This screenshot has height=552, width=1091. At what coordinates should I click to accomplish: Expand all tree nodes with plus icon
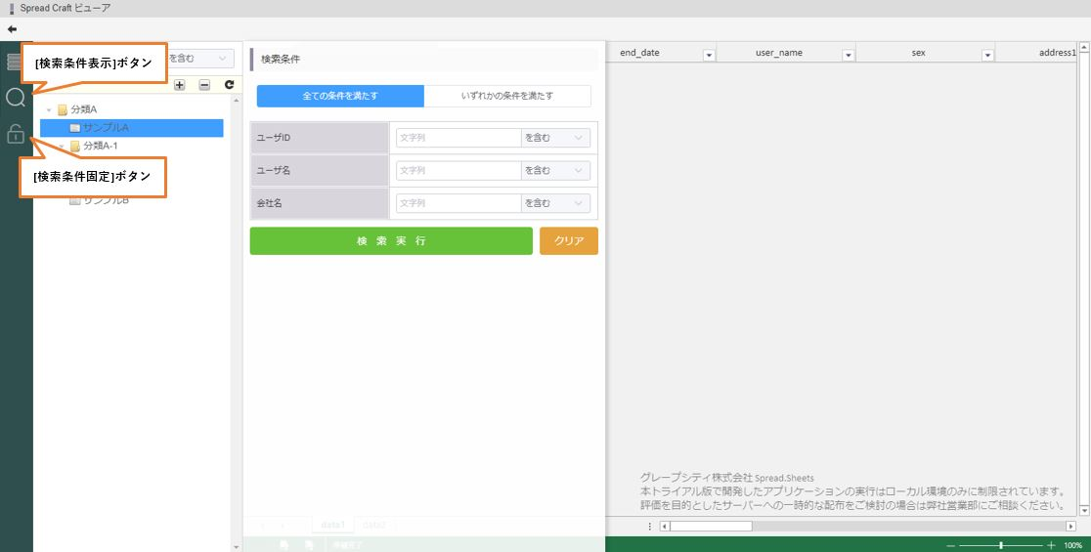(x=179, y=85)
